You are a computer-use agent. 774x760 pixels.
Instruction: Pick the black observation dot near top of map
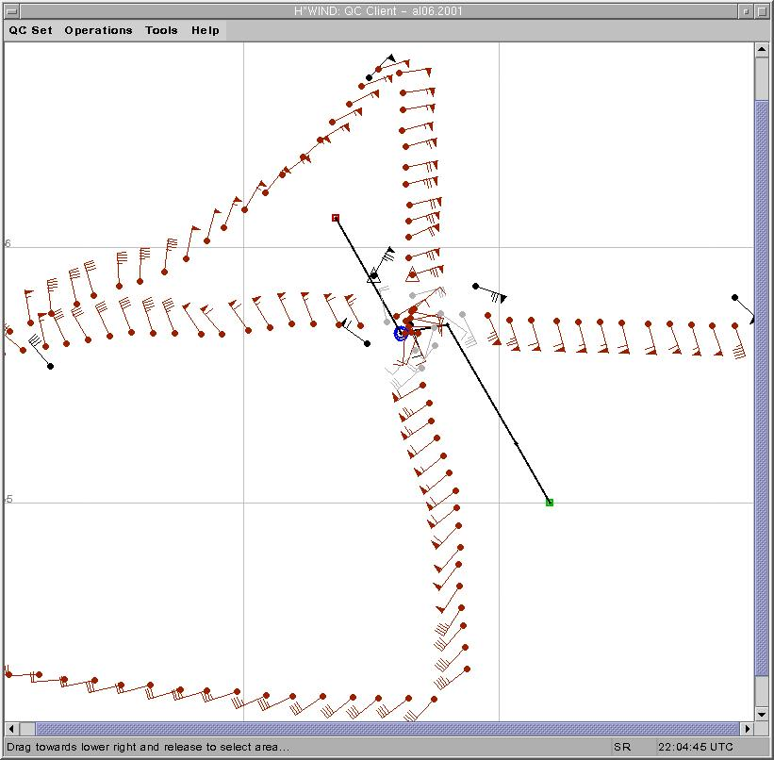coord(370,77)
